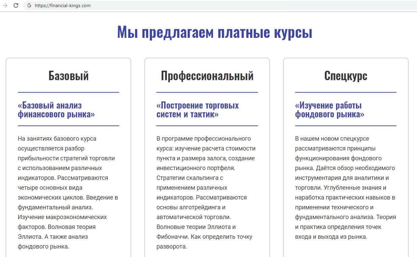417x257 pixels.
Task: Reload the page with the refresh icon
Action: 16,5
